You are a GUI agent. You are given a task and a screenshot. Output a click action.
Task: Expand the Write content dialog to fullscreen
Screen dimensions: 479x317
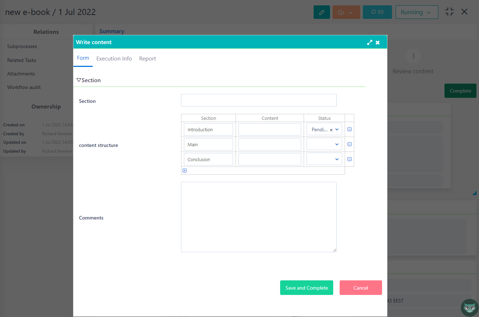pyautogui.click(x=370, y=42)
